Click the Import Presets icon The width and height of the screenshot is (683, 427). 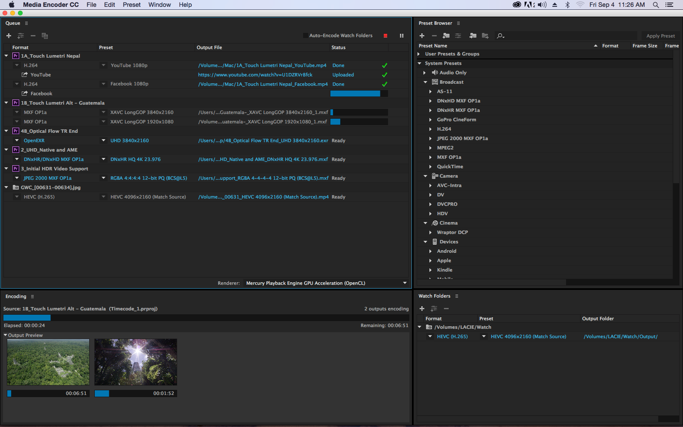[x=473, y=36]
